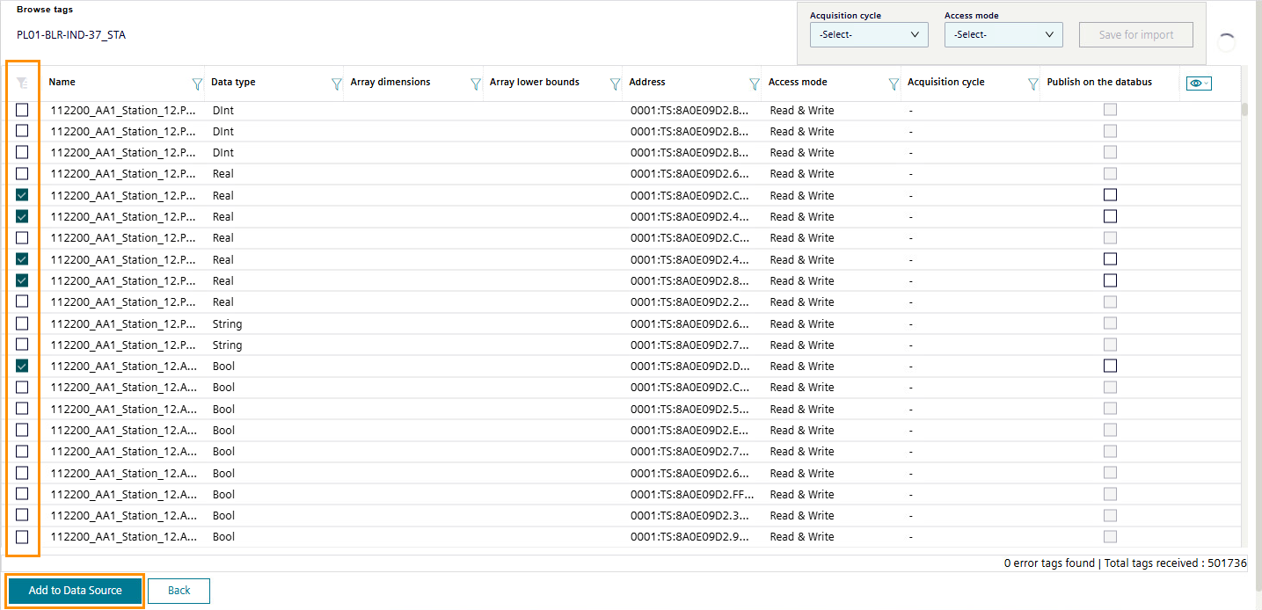The width and height of the screenshot is (1262, 610).
Task: Click the clear-filter icon above the selection checkboxes
Action: 22,81
